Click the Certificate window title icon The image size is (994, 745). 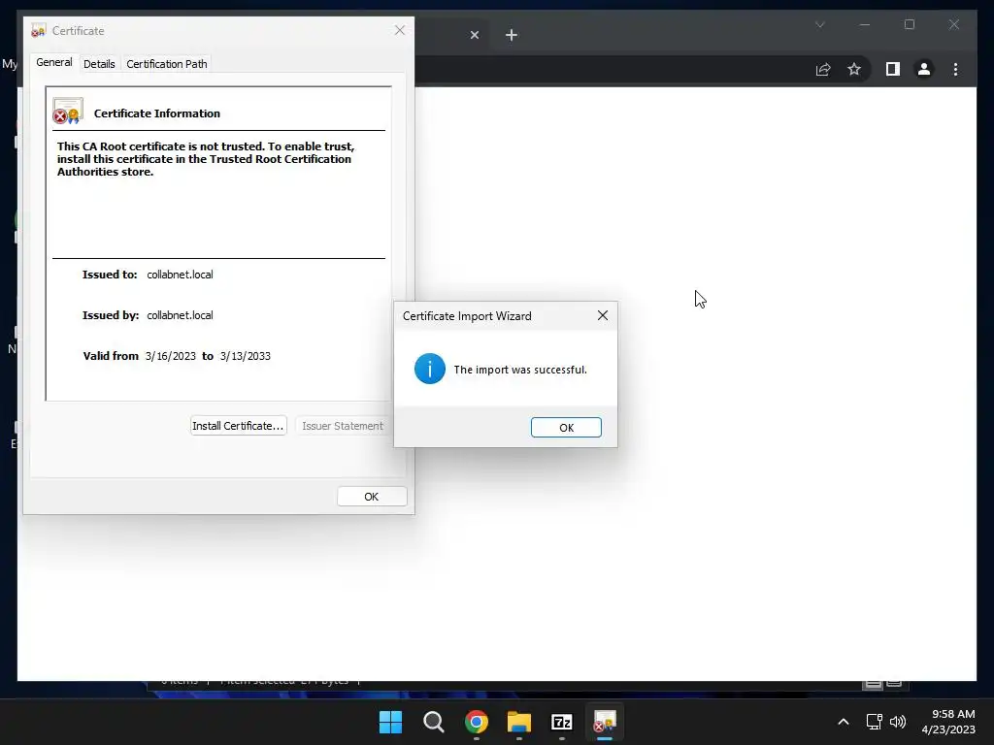coord(39,30)
